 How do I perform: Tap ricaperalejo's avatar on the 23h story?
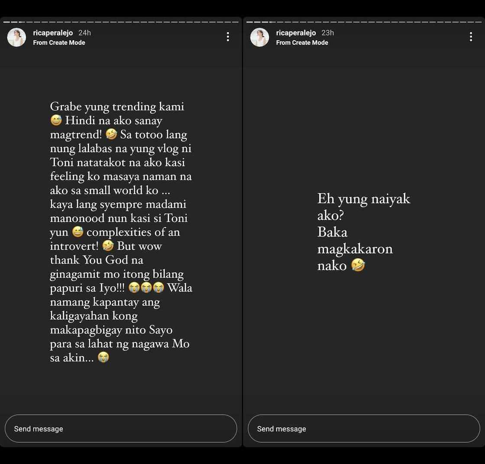point(259,37)
